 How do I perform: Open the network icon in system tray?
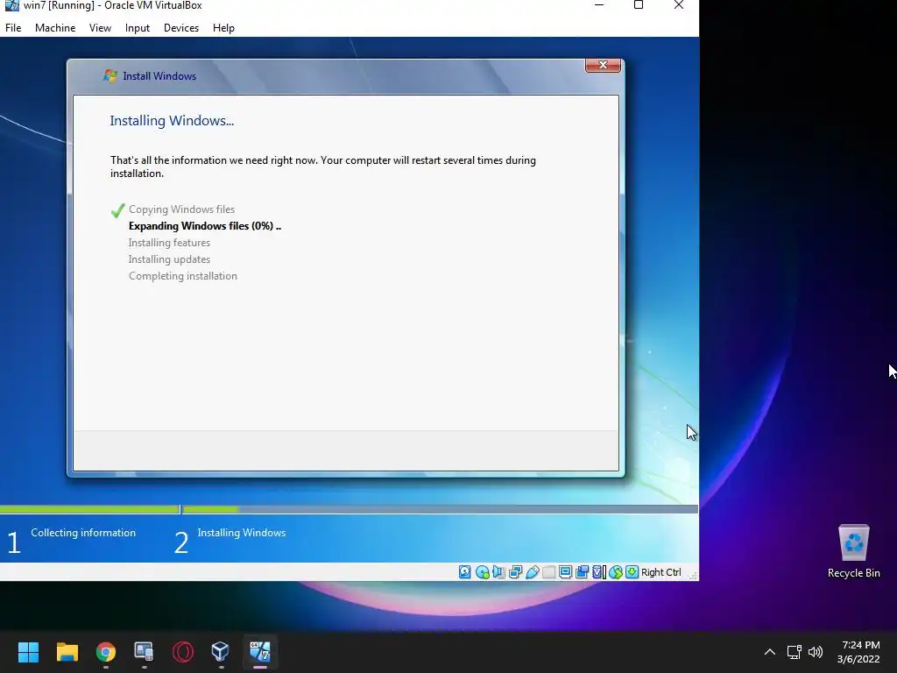coord(794,652)
